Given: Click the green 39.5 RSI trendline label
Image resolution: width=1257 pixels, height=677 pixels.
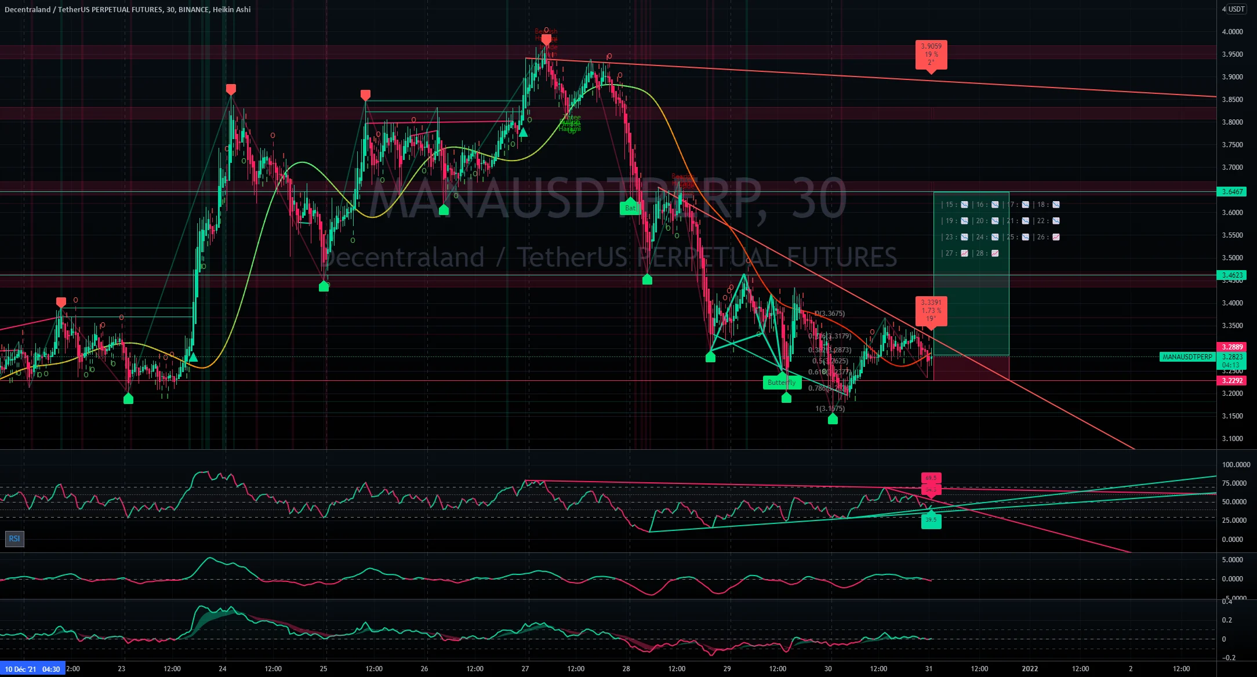Looking at the screenshot, I should tap(931, 520).
